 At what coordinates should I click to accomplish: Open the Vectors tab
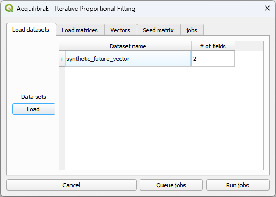point(120,30)
